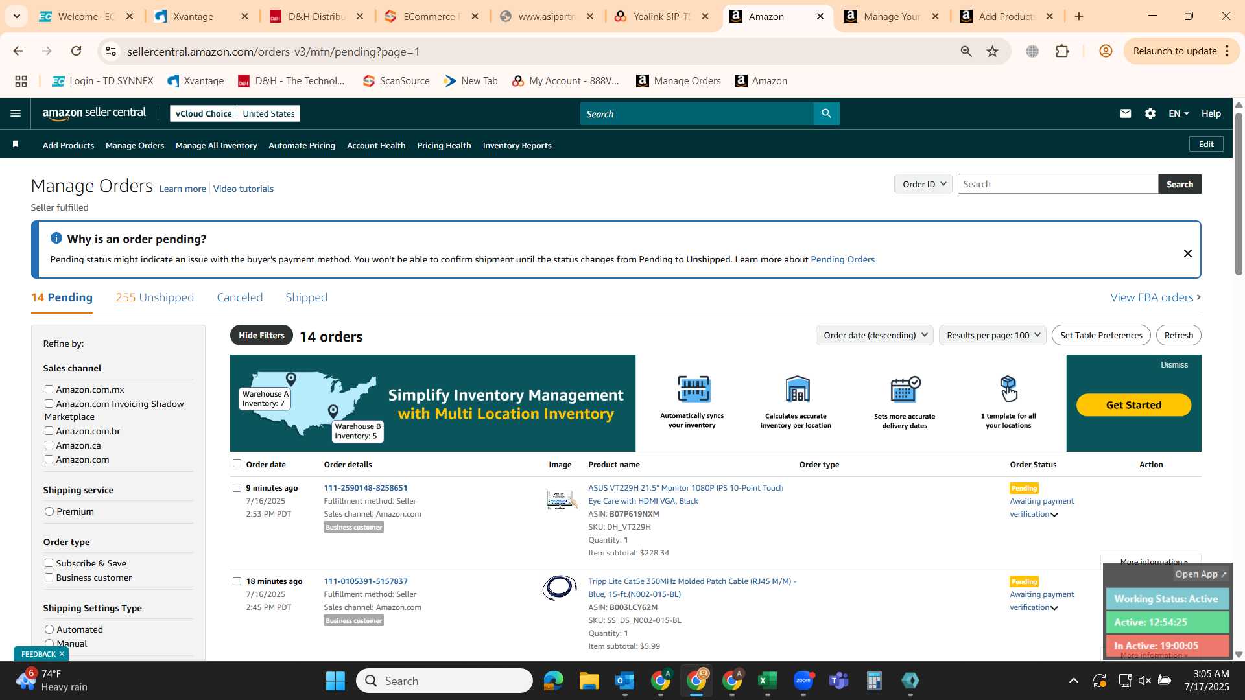Bookmark this page with the star icon
The height and width of the screenshot is (700, 1245).
(992, 51)
